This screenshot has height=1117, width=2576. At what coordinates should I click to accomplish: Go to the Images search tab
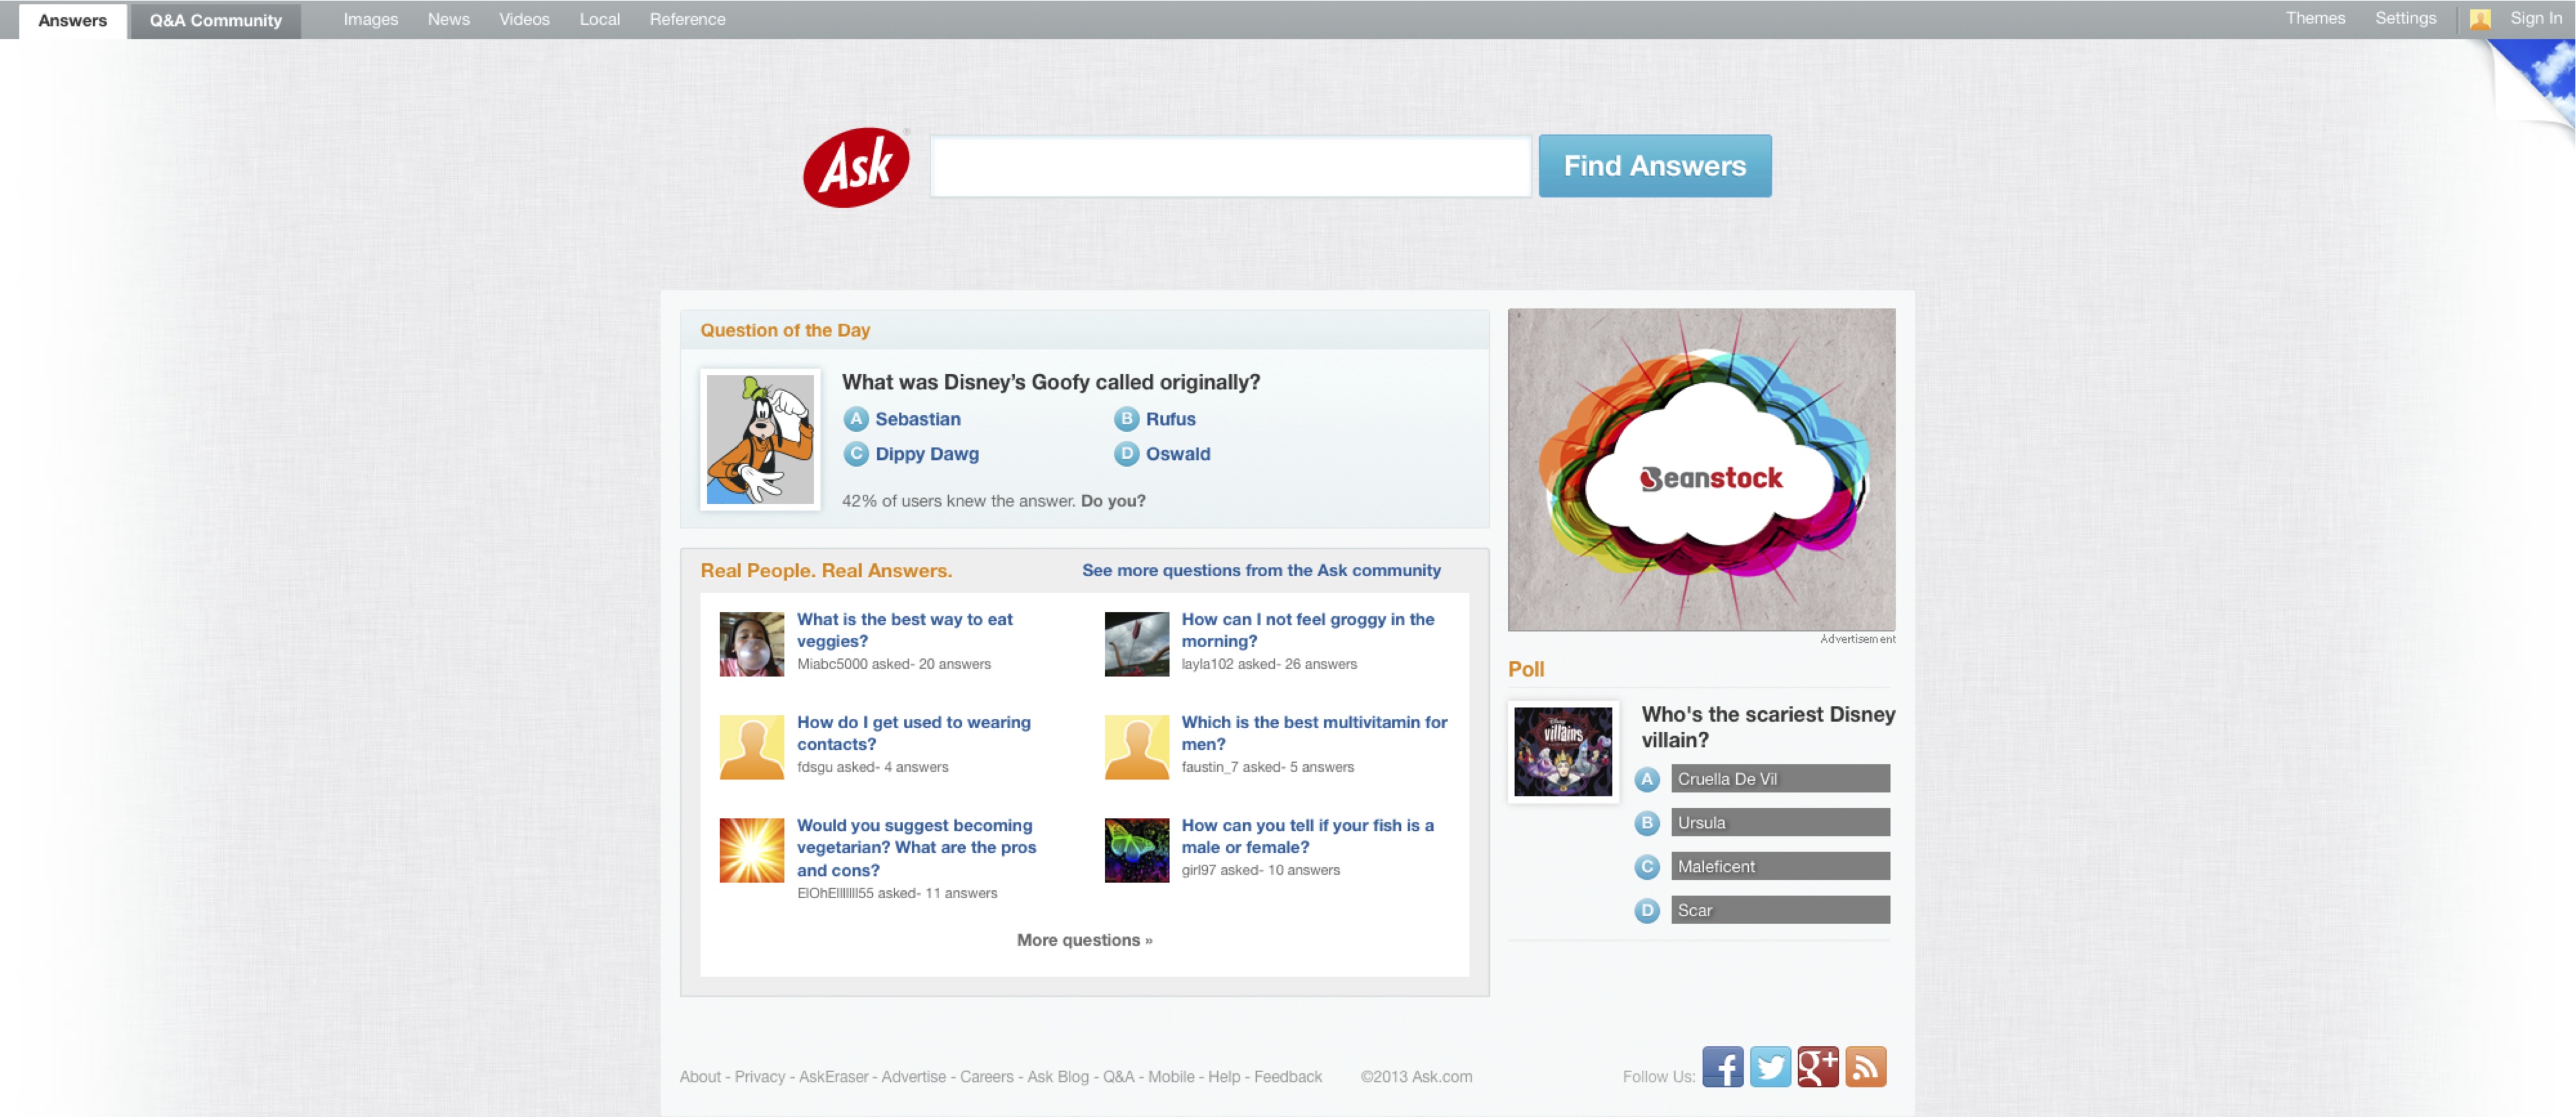point(370,19)
